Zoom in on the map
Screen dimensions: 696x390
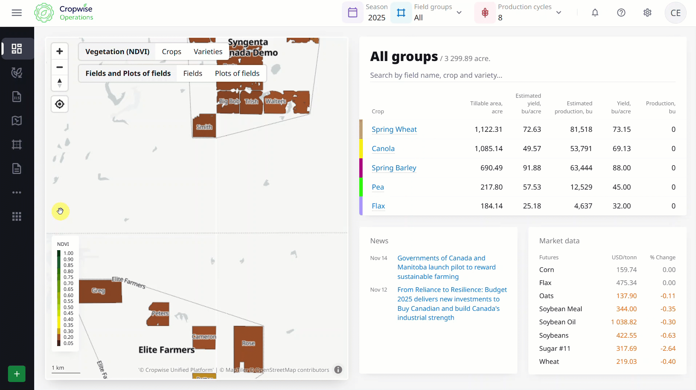tap(60, 51)
